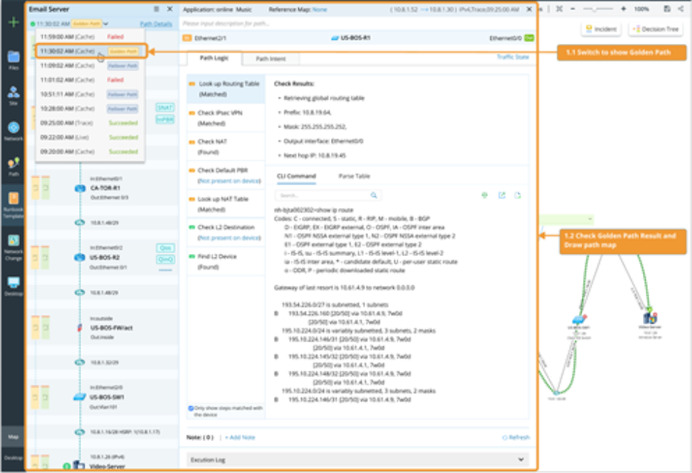Click the save icon in map toolbar
This screenshot has height=473, width=692.
667,9
